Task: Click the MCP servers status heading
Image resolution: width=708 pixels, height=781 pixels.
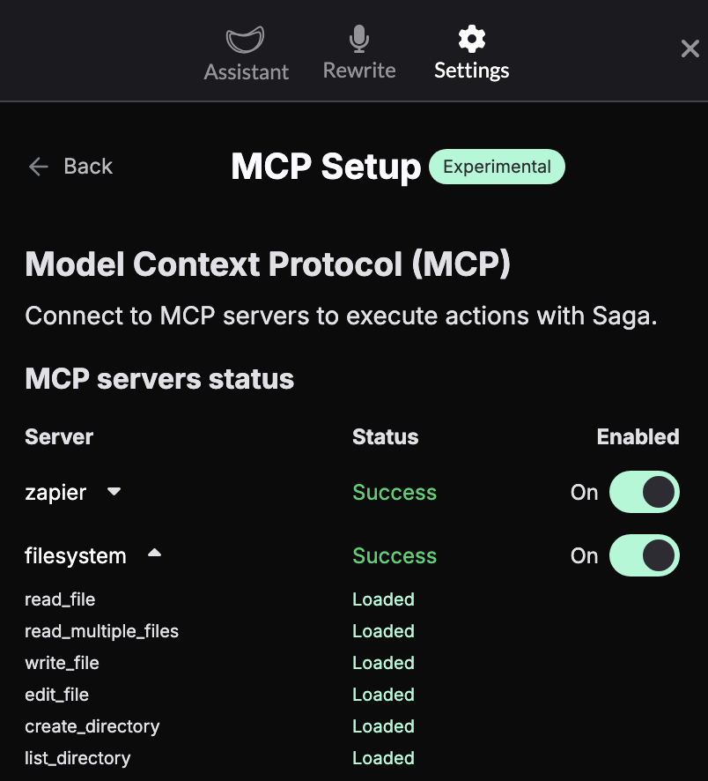Action: tap(159, 378)
